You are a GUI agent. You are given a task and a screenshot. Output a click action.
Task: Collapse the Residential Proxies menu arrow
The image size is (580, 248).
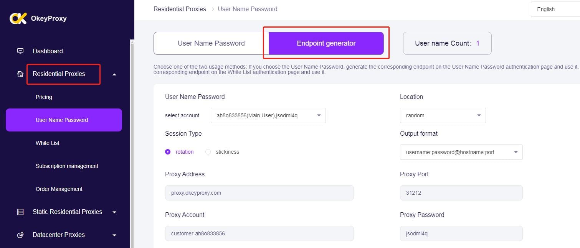[x=114, y=74]
